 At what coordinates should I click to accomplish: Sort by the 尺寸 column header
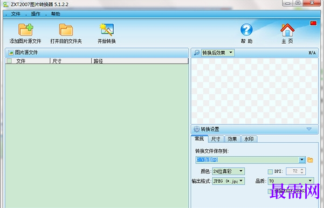pos(71,61)
